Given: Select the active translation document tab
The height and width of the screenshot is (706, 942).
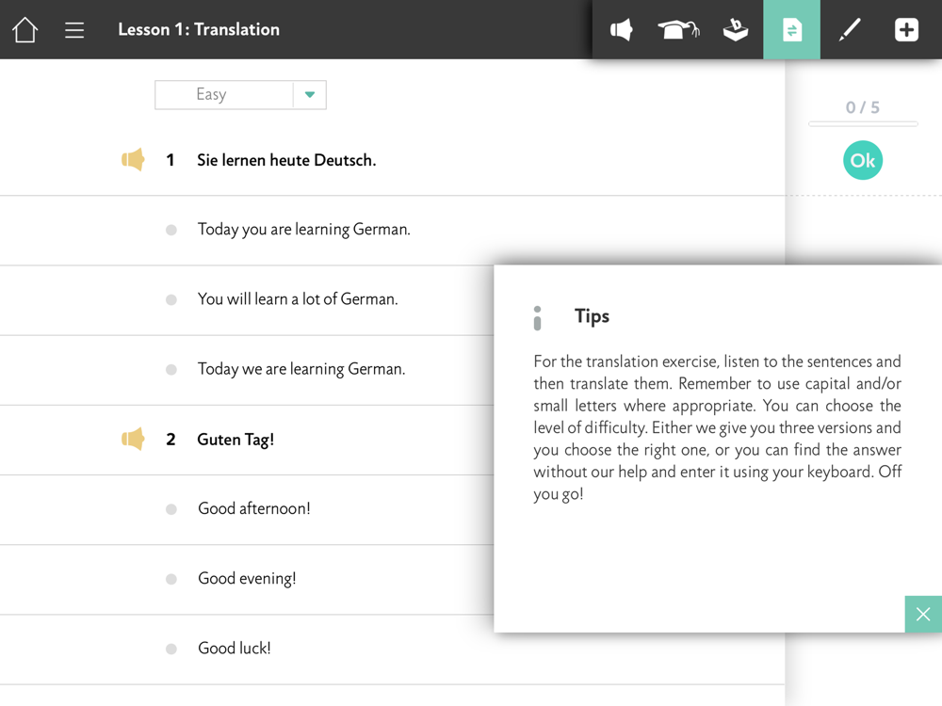Looking at the screenshot, I should point(792,29).
